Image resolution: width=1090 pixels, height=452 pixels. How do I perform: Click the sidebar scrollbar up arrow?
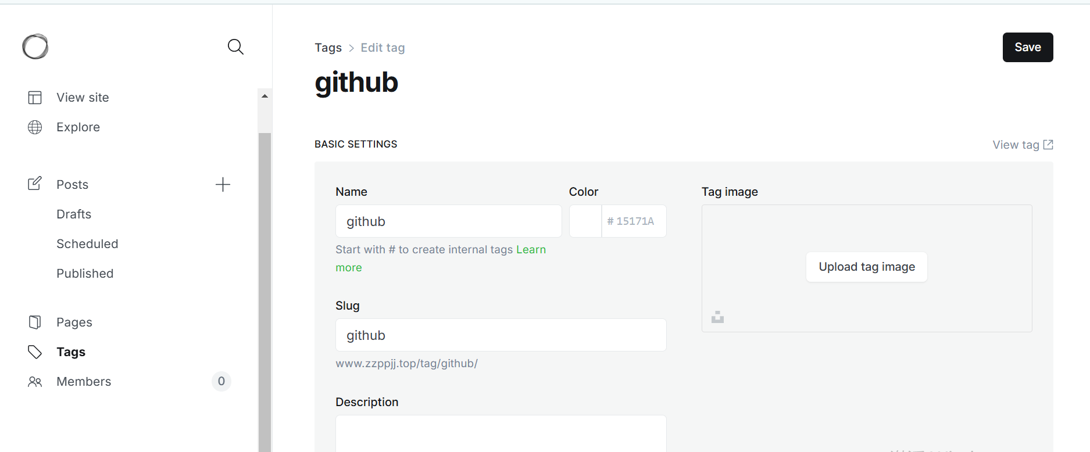(x=265, y=96)
